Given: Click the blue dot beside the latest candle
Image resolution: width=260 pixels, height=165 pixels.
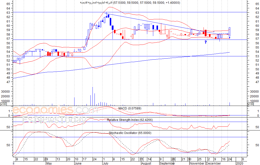Looking at the screenshot, I should click(229, 38).
